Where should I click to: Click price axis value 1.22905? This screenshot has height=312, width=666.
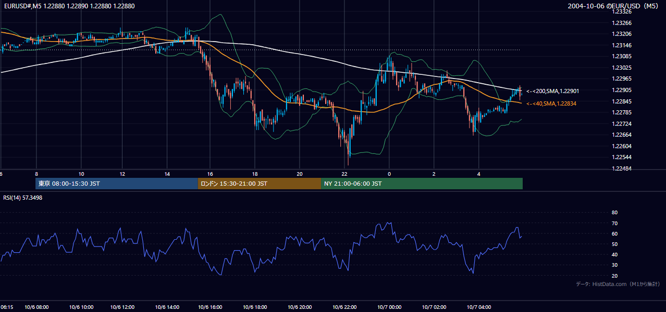(621, 90)
